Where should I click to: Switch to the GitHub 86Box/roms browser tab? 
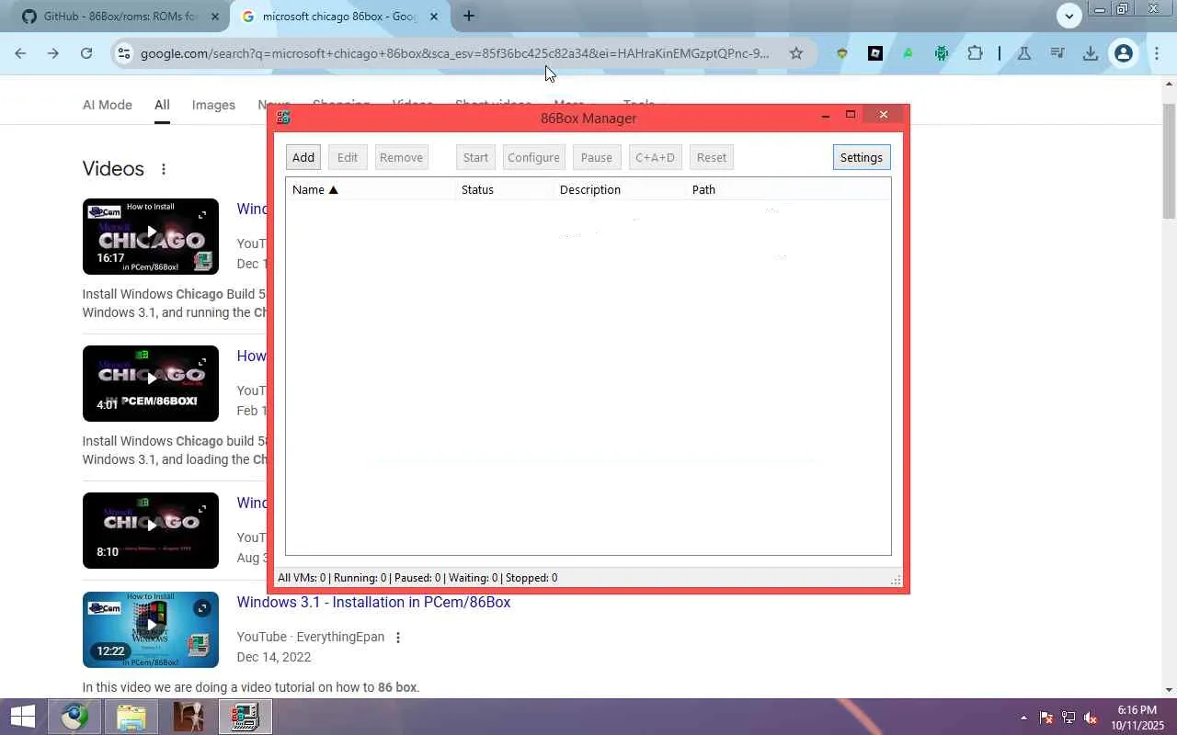tap(120, 17)
